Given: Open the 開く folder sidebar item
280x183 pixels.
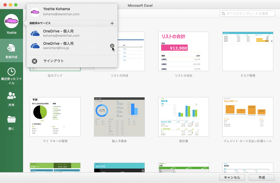Looking at the screenshot, I should [12, 123].
